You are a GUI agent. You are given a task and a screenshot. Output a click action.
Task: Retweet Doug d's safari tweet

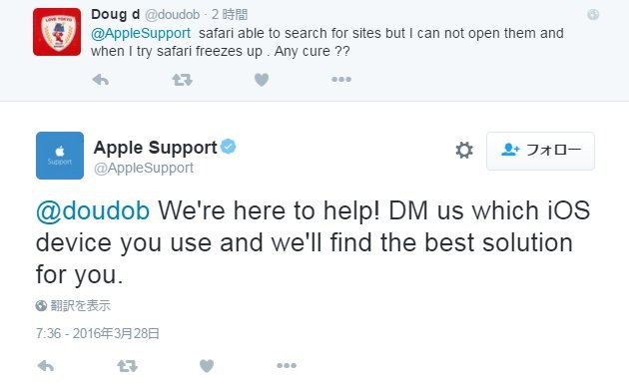tap(182, 80)
